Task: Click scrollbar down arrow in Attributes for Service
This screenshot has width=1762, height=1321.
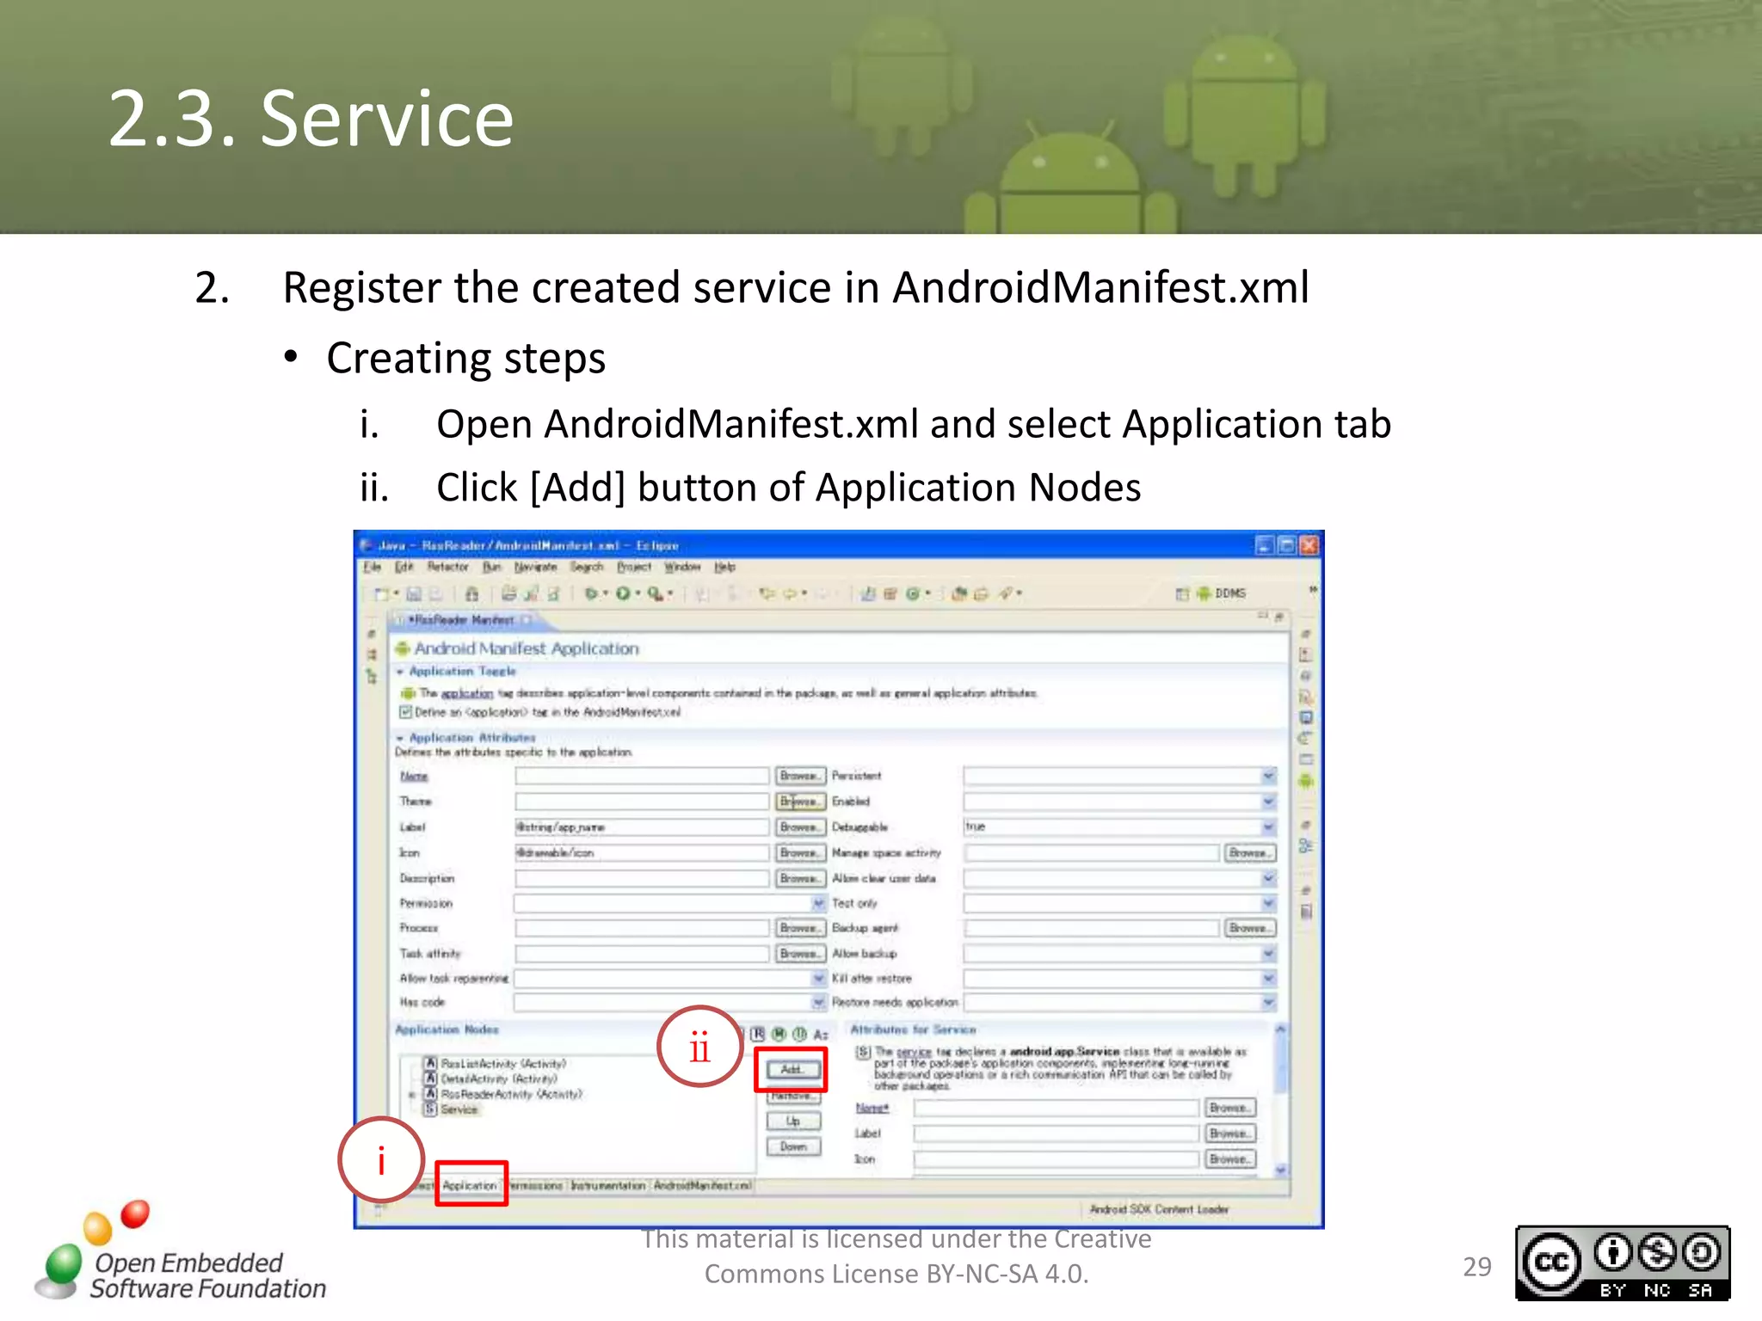Action: [x=1281, y=1170]
